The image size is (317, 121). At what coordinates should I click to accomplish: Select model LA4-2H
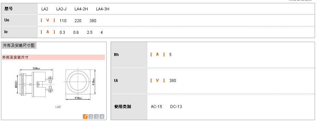click(81, 9)
